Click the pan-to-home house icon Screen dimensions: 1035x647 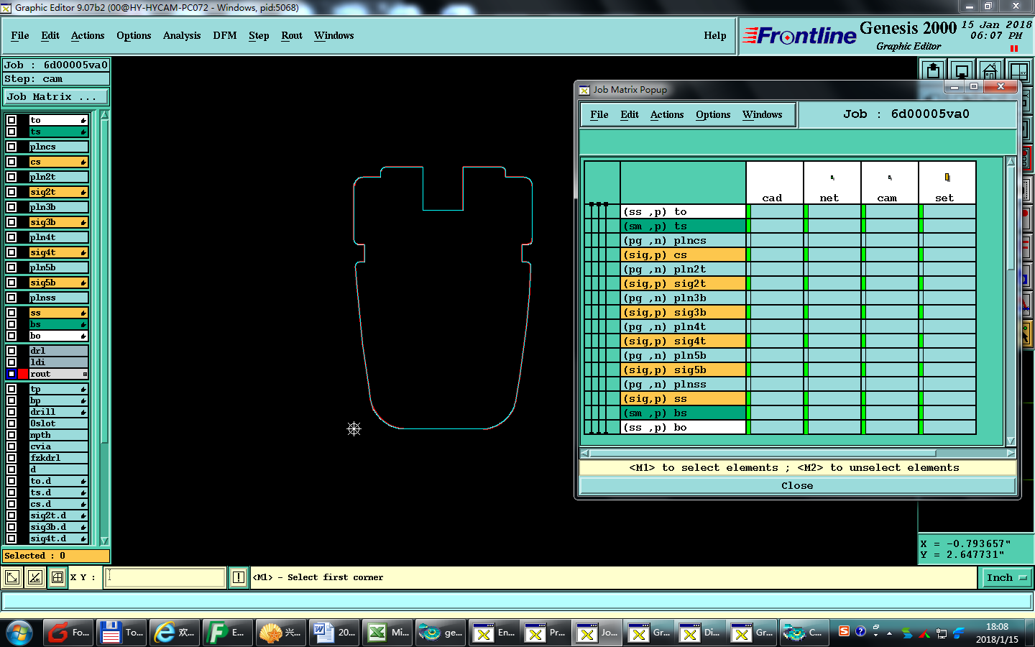(x=990, y=70)
